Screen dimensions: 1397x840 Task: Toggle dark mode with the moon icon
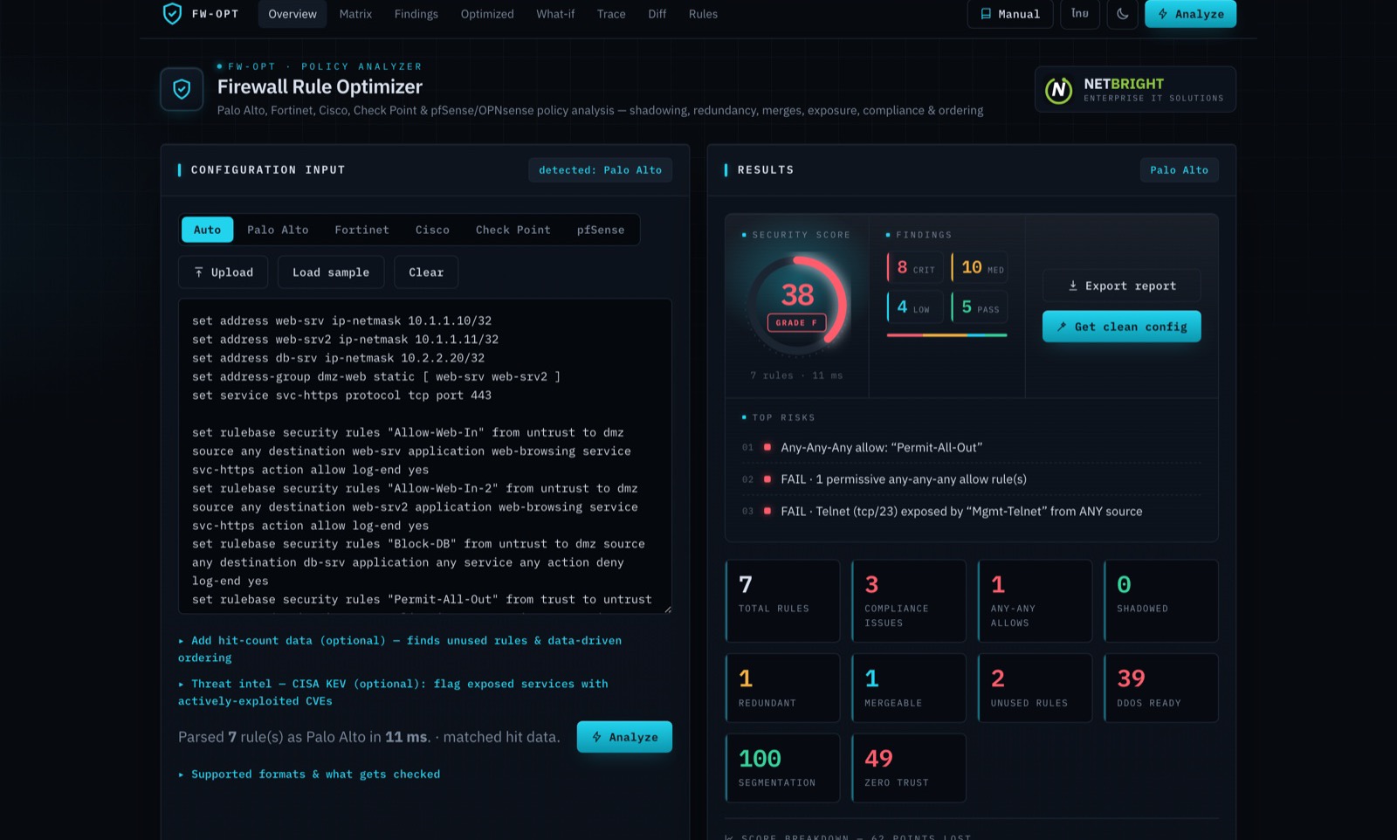[1122, 14]
